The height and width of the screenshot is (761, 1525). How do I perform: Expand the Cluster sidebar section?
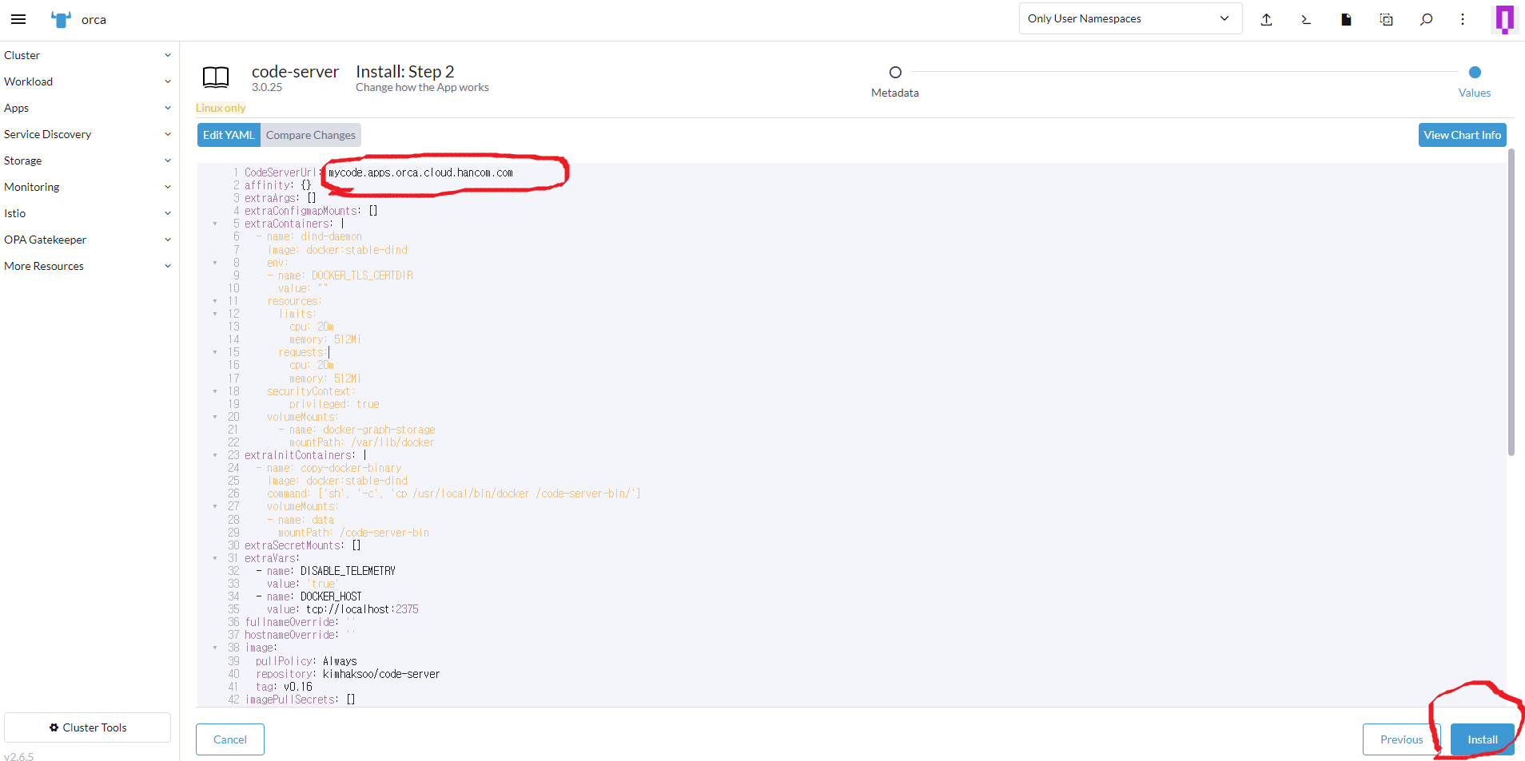pyautogui.click(x=90, y=55)
